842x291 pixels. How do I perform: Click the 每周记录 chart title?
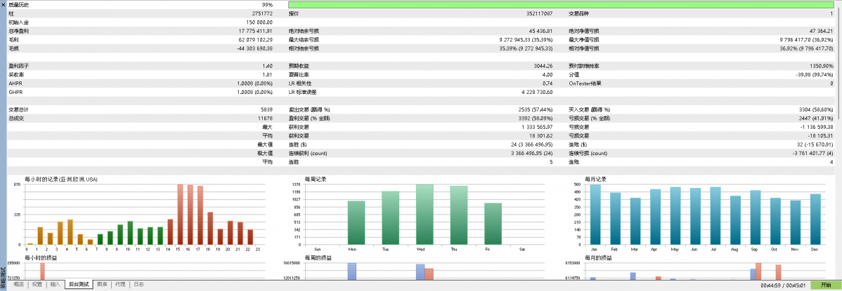coord(315,179)
